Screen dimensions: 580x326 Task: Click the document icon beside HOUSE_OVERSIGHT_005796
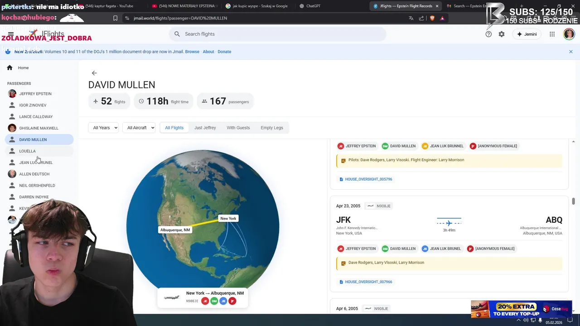click(341, 179)
